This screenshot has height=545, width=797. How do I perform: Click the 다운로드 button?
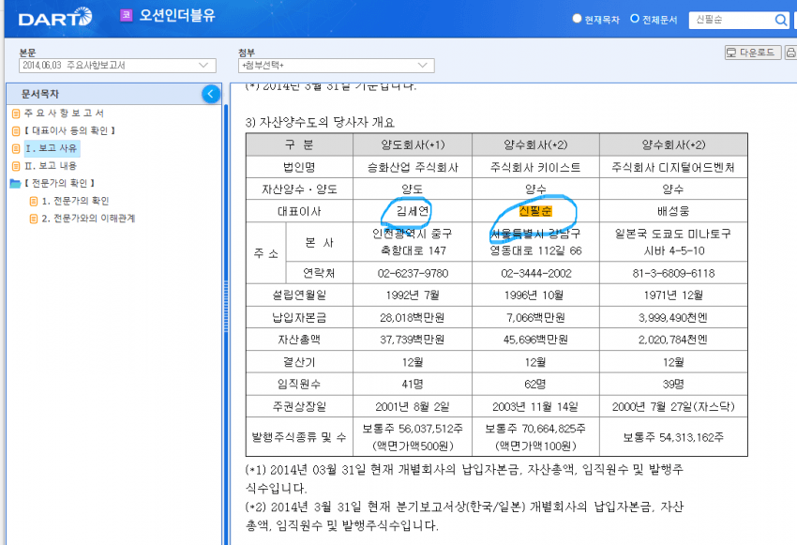point(753,53)
